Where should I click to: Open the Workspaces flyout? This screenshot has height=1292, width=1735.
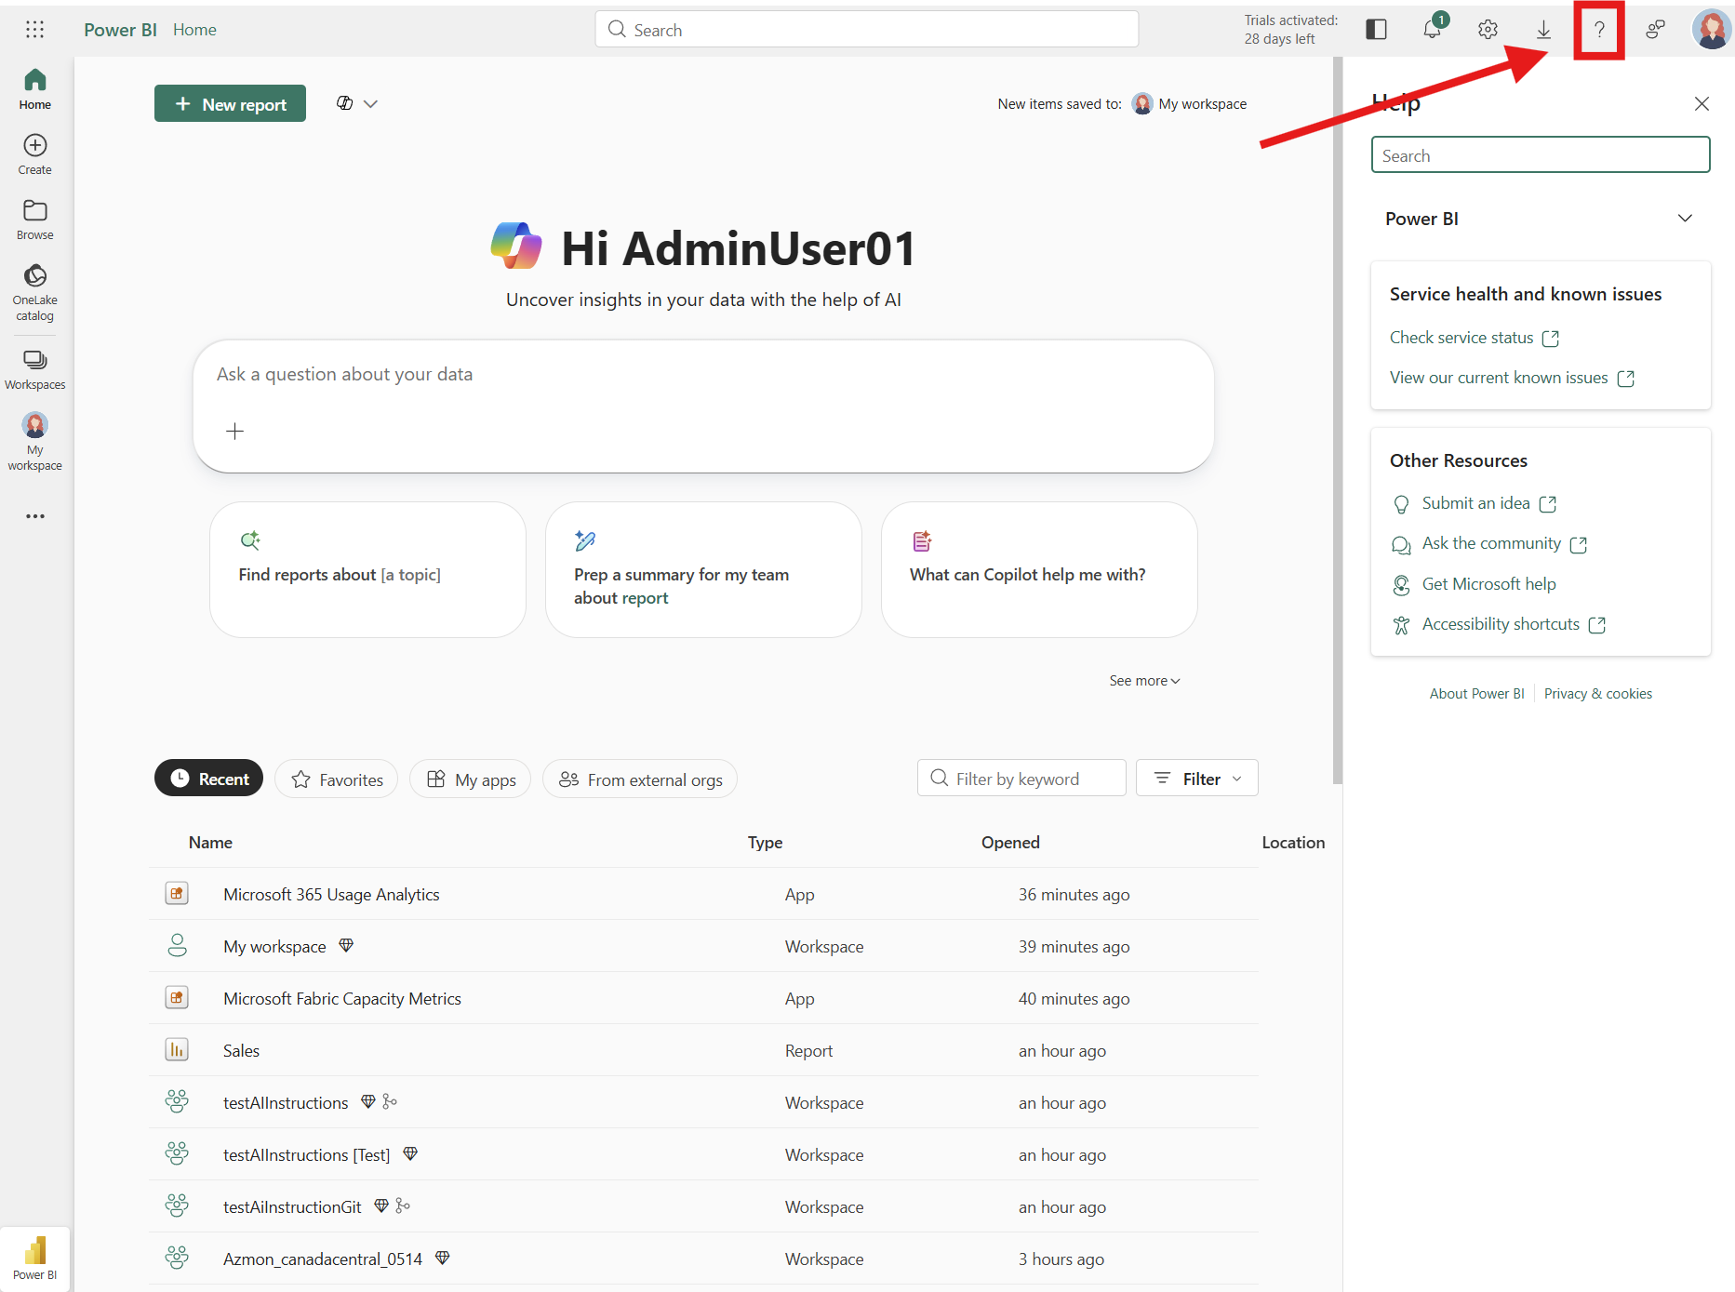click(35, 369)
